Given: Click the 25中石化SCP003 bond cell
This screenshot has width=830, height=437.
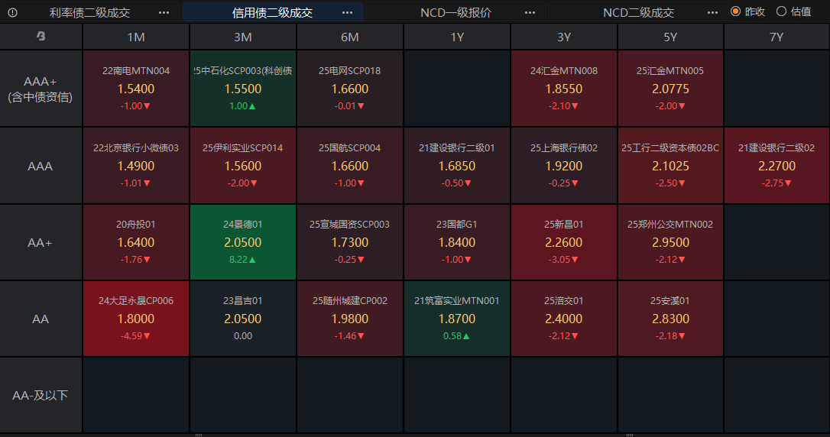Looking at the screenshot, I should pos(243,89).
